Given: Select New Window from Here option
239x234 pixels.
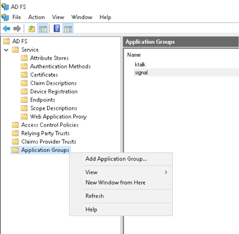Looking at the screenshot, I should (x=115, y=183).
